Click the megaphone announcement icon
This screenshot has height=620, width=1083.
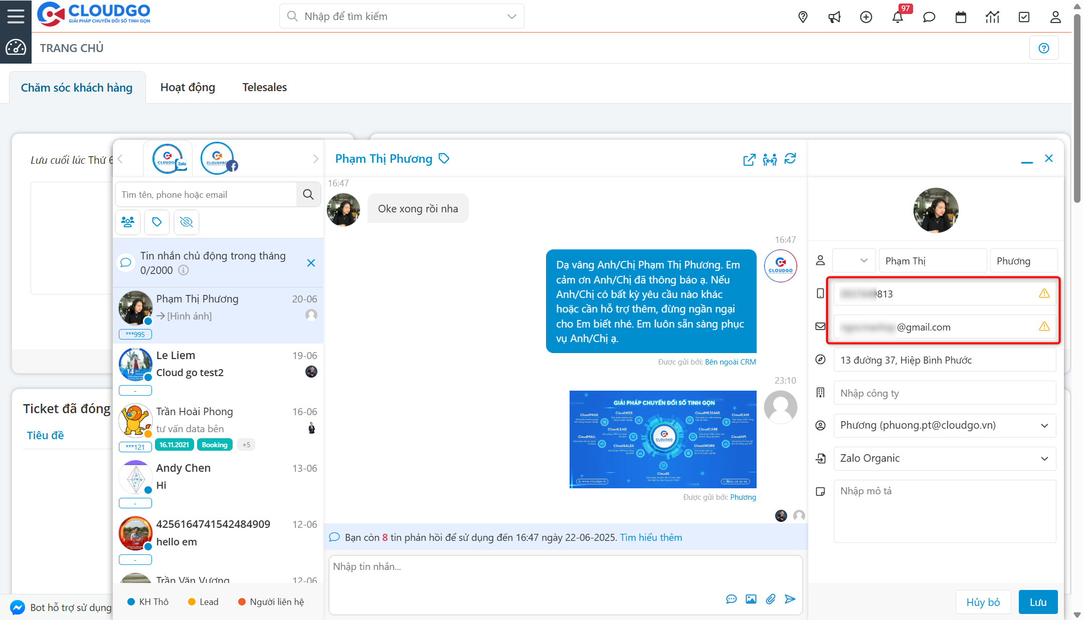tap(834, 17)
